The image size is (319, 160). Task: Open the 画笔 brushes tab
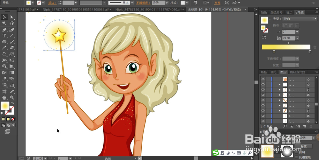tap(273, 72)
